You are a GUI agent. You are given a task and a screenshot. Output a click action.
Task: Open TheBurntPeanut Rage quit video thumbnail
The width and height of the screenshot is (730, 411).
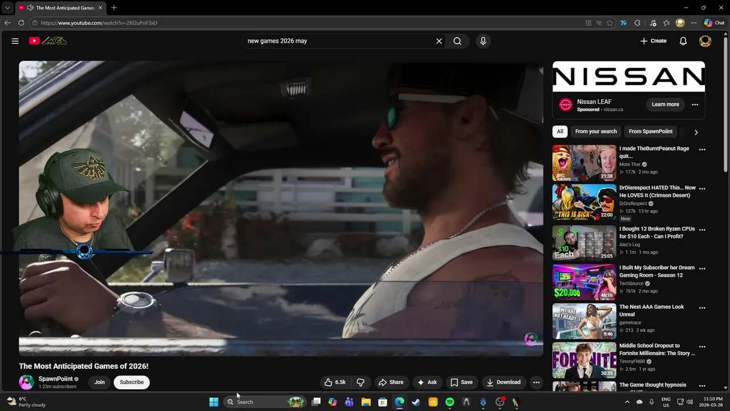click(584, 163)
